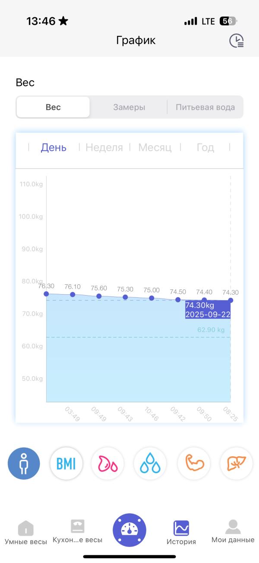Switch to the Вес segment
The image size is (259, 563).
pos(53,107)
